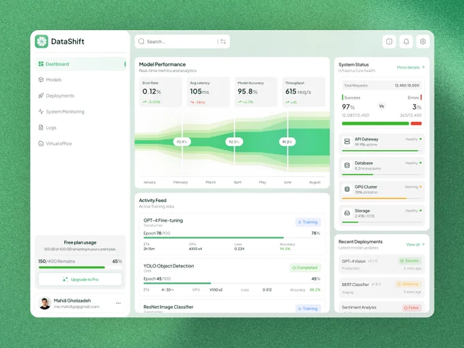464x348 pixels.
Task: Click the System Monitoring pulse icon
Action: tap(41, 111)
